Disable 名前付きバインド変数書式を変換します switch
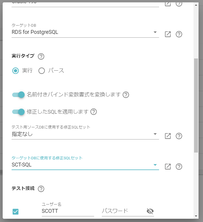This screenshot has width=203, height=222. [18, 95]
